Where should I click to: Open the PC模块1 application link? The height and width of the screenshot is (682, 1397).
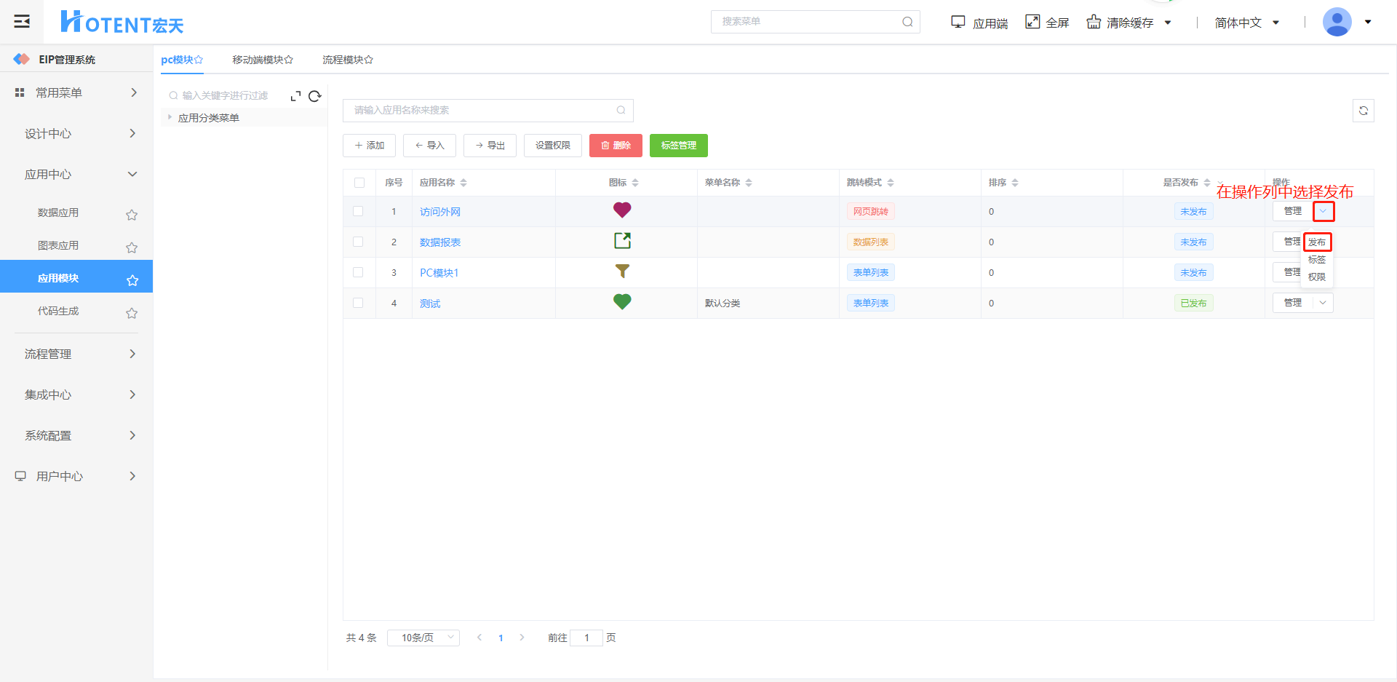pos(439,273)
